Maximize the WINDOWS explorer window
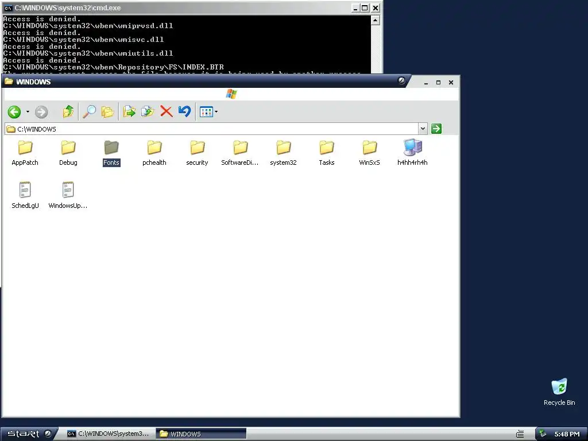 (x=438, y=83)
